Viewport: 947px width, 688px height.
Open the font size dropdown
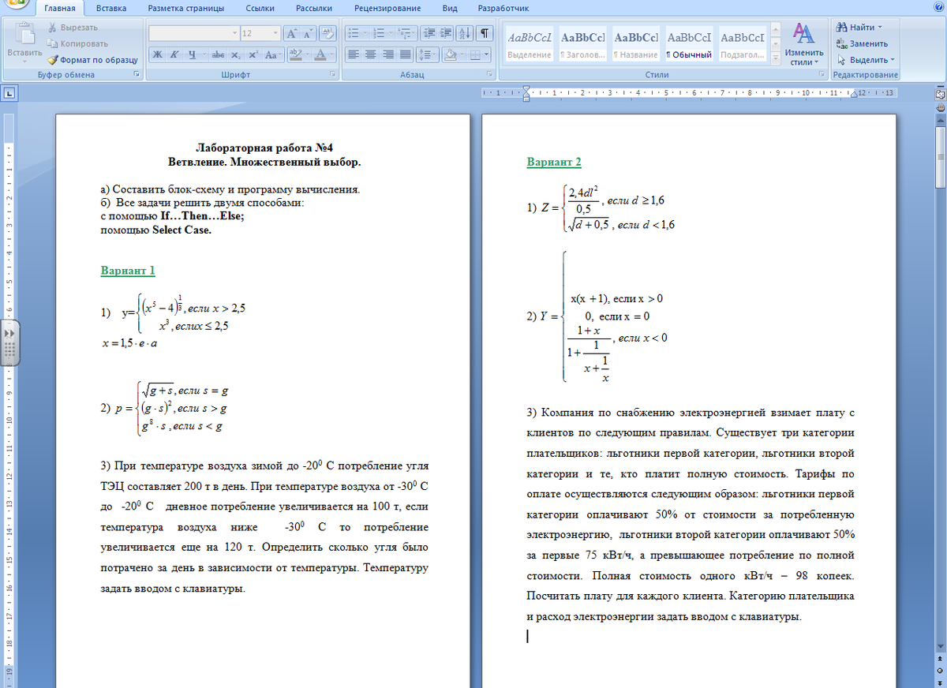[275, 33]
